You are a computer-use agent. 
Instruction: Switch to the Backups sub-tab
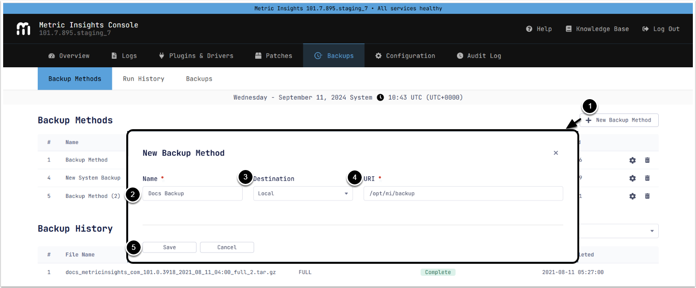click(x=199, y=79)
